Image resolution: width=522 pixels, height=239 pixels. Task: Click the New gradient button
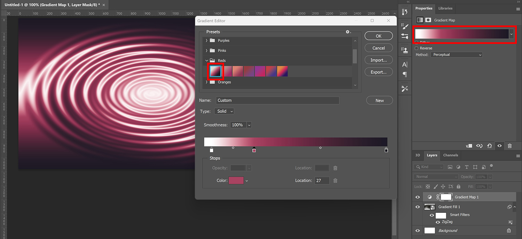click(x=379, y=101)
